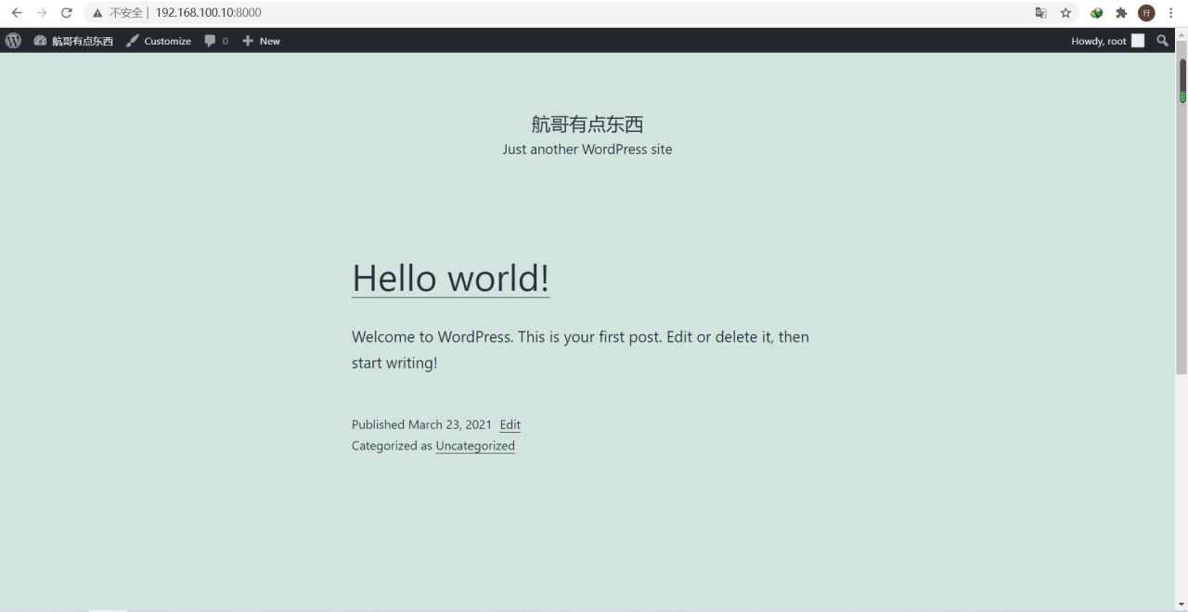Click the address bar URL field
The image size is (1188, 612).
tap(557, 13)
